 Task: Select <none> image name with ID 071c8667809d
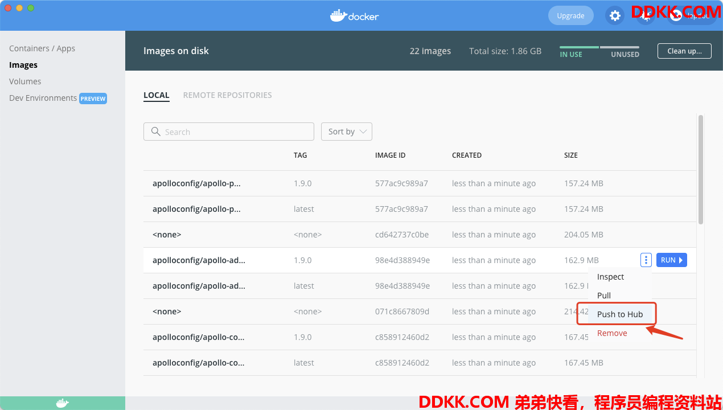(x=167, y=311)
